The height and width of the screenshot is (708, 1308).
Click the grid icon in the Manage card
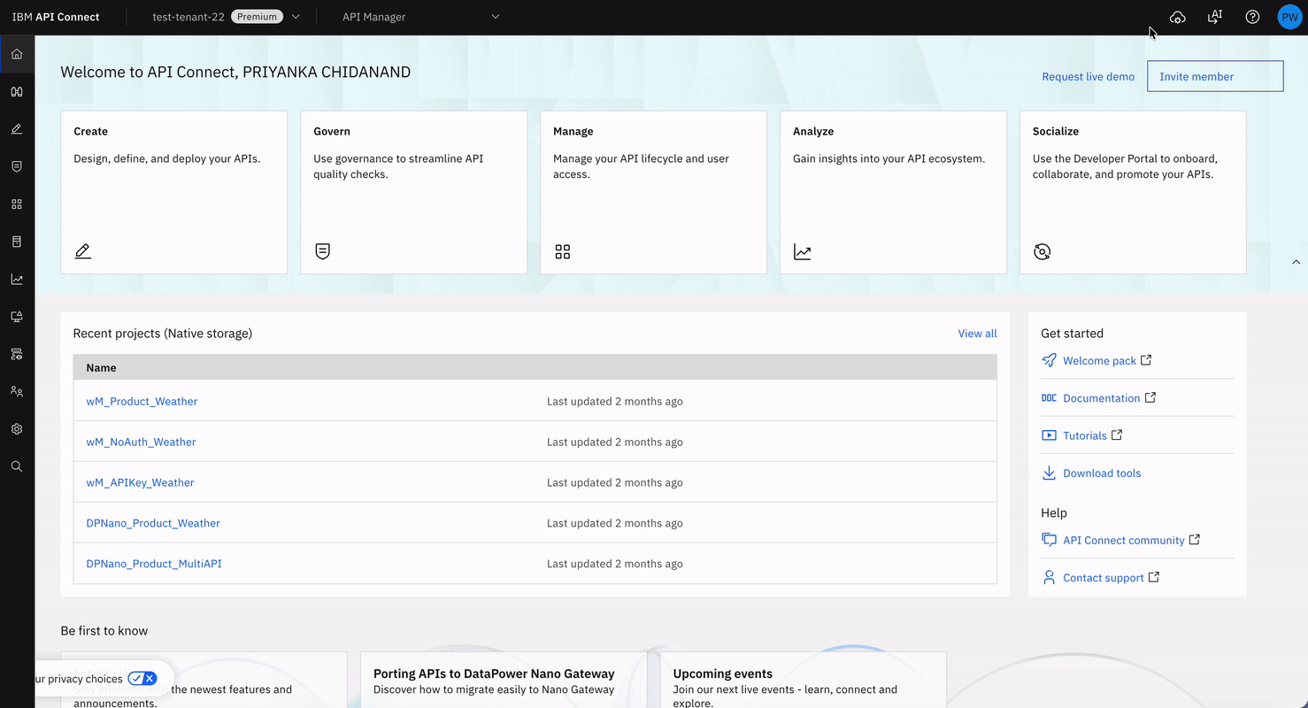pyautogui.click(x=563, y=251)
